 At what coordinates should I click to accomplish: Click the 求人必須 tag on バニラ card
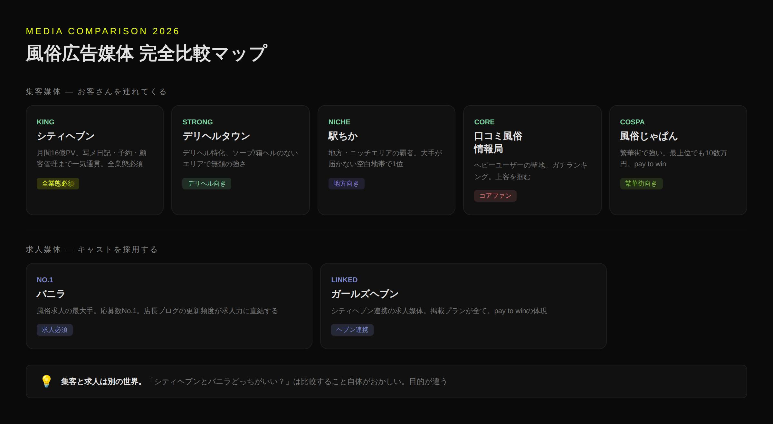[x=54, y=330]
